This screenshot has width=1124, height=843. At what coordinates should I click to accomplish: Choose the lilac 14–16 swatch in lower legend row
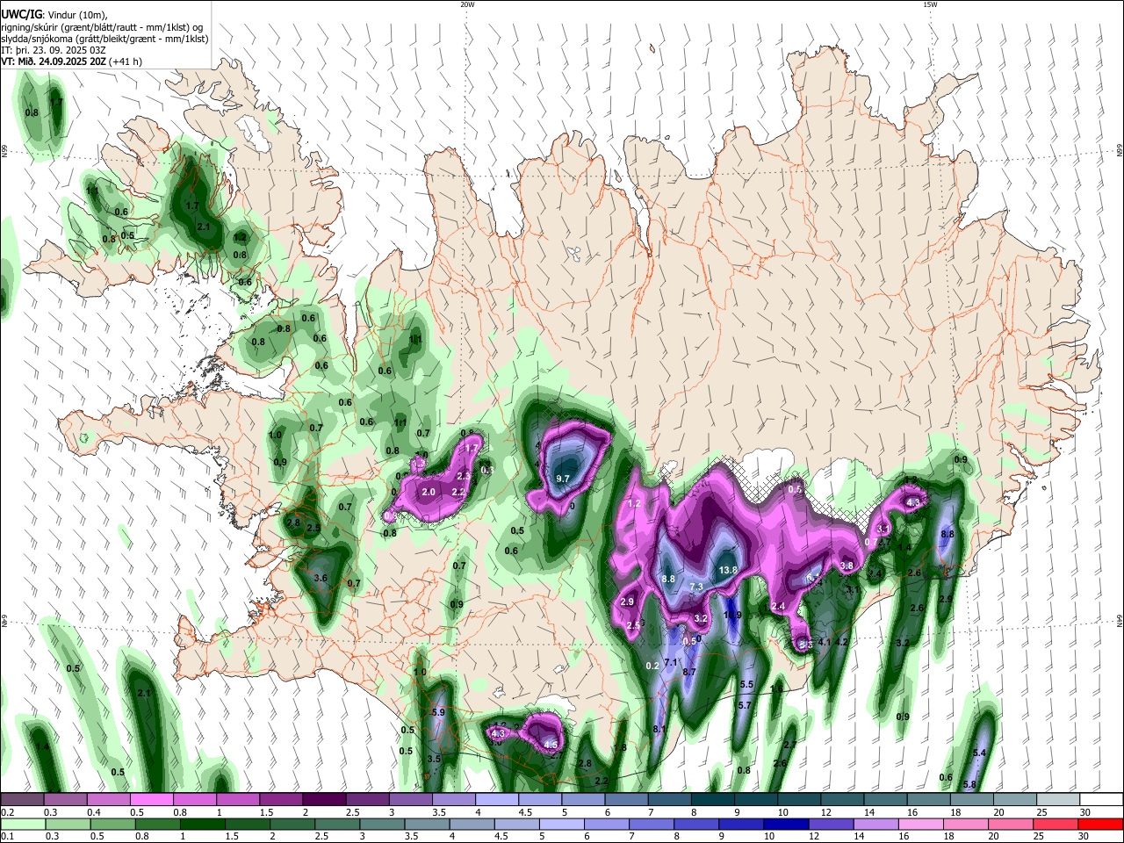[875, 825]
